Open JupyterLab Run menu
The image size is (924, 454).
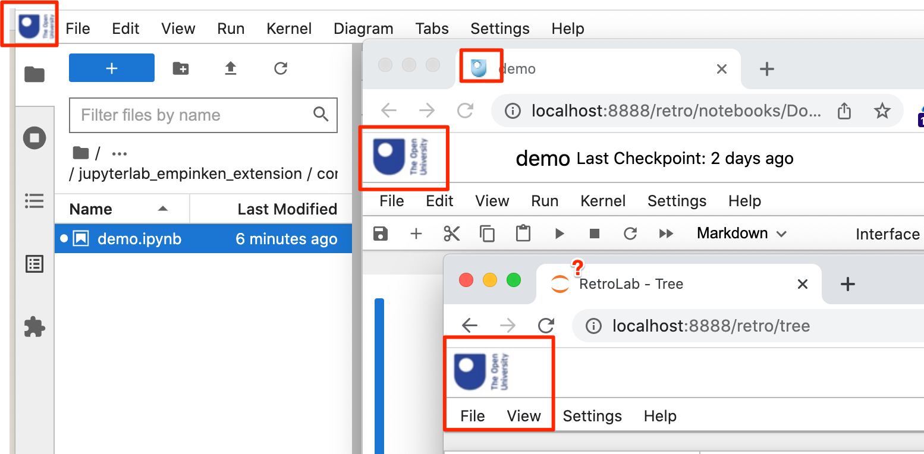(x=231, y=29)
